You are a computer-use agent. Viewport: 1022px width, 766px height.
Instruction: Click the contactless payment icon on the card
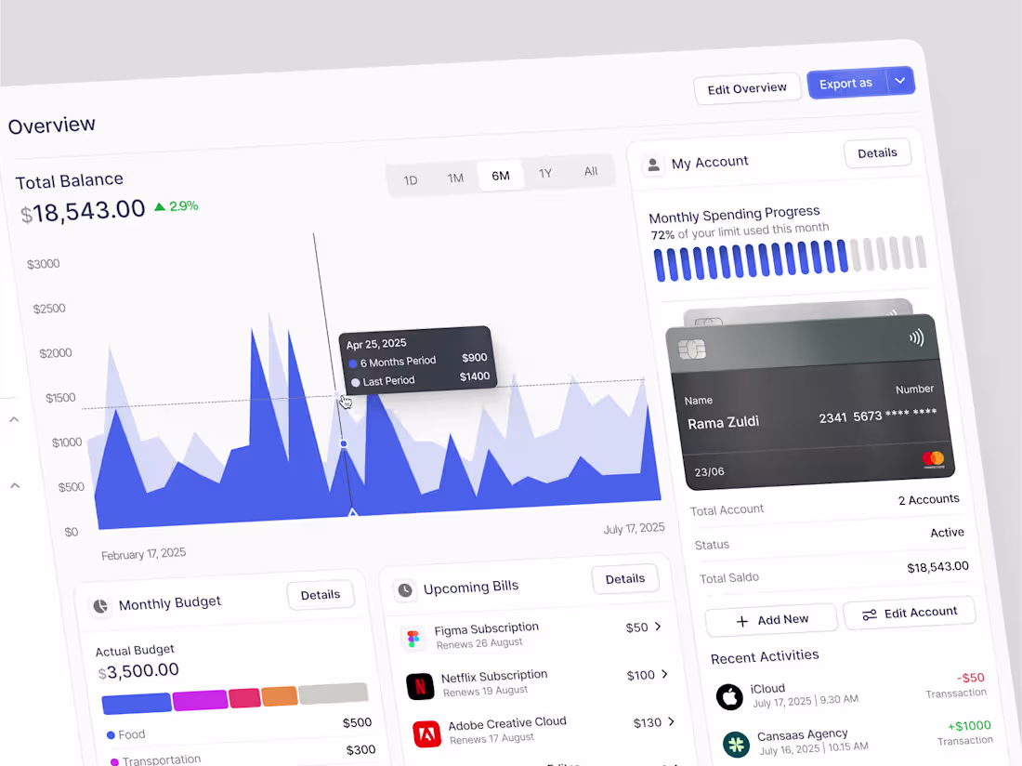(x=917, y=337)
